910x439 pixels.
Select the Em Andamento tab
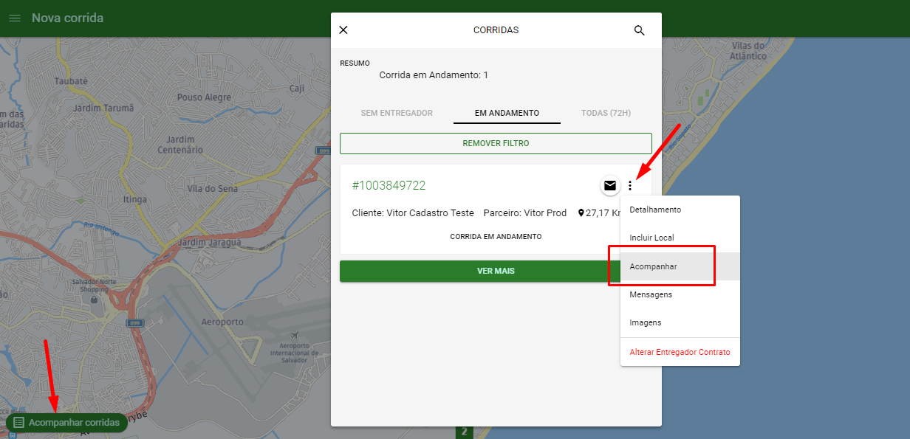[507, 113]
